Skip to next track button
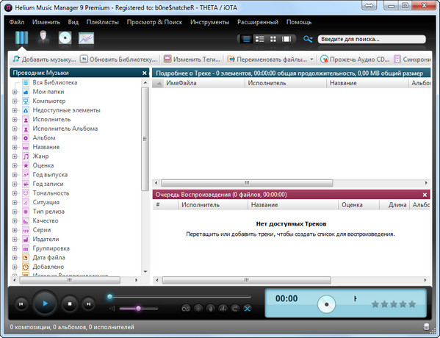The height and width of the screenshot is (338, 440). click(x=88, y=304)
